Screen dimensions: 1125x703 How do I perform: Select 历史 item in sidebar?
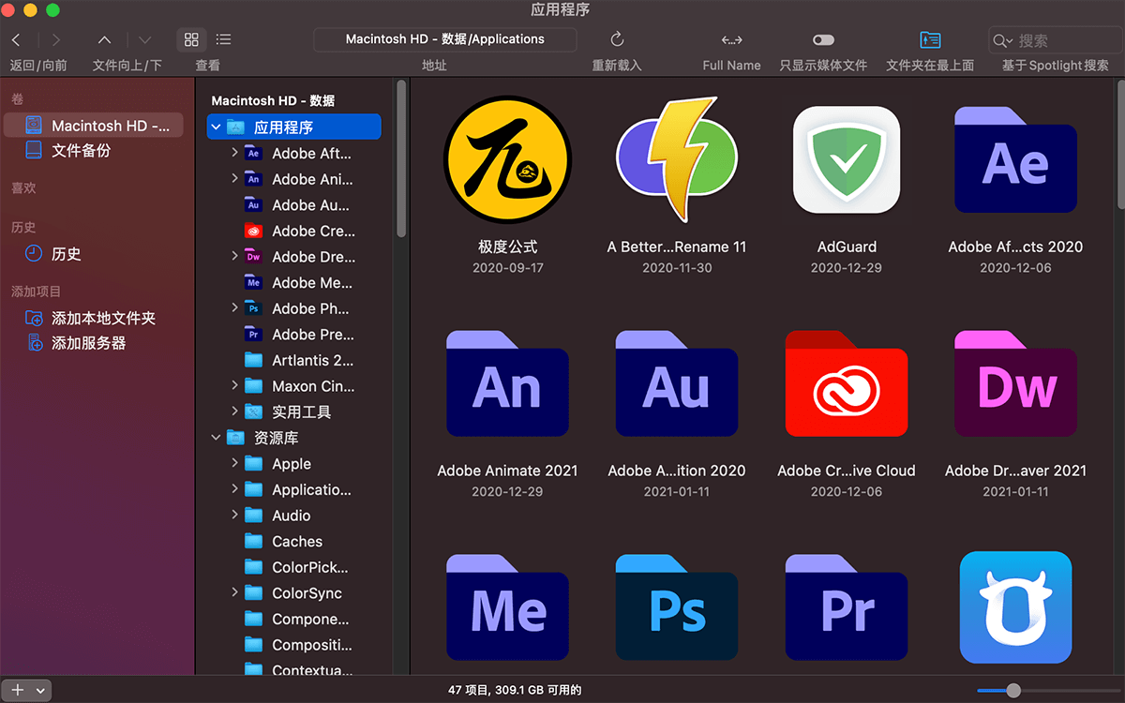tap(66, 254)
